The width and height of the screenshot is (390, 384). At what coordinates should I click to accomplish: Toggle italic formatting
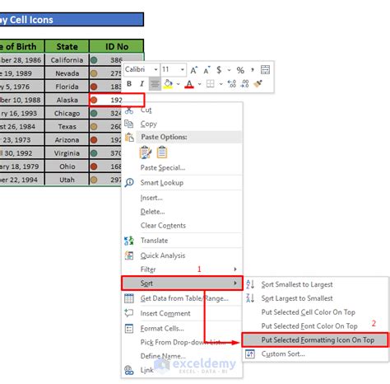click(142, 84)
